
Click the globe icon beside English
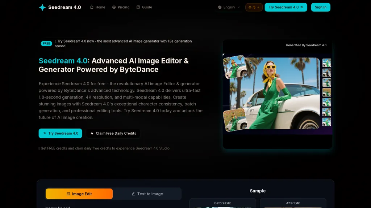(x=220, y=7)
